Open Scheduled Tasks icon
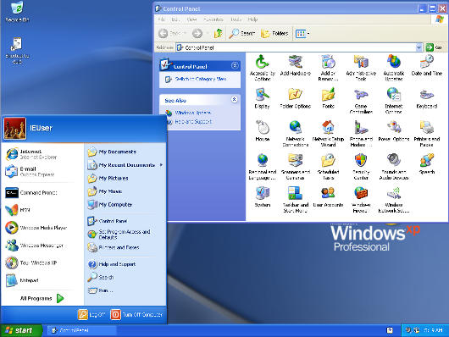449x337 pixels. [x=328, y=166]
